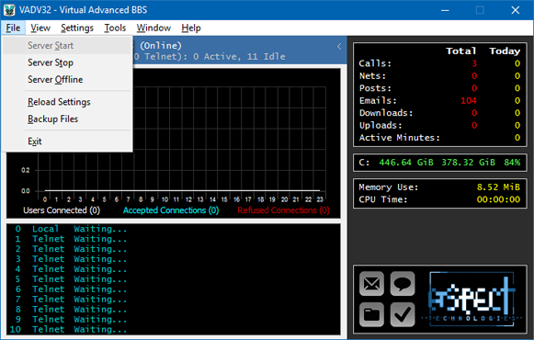Click the VADV32 app icon in title bar
The height and width of the screenshot is (340, 534).
point(9,10)
